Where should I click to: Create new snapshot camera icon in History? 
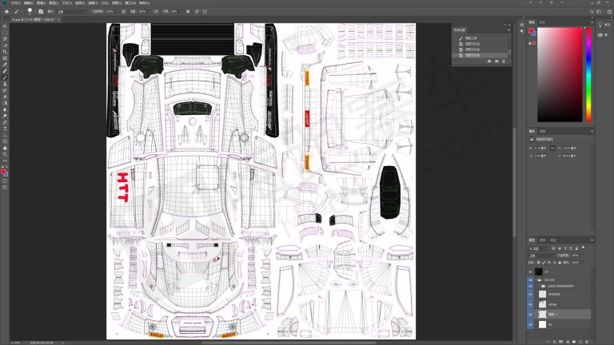496,61
